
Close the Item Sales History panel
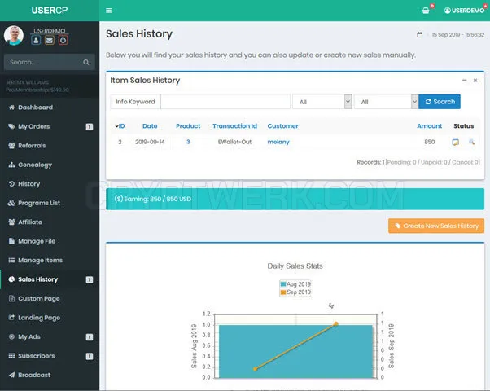475,81
